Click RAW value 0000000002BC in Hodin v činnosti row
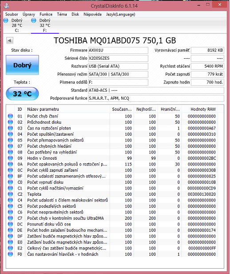Viewport: 230px width, 274px height. click(202, 158)
